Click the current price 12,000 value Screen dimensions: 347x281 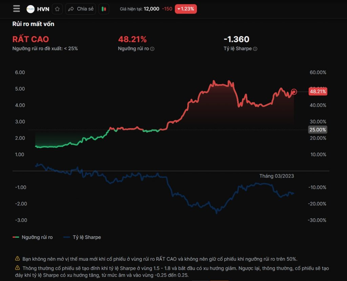[151, 9]
